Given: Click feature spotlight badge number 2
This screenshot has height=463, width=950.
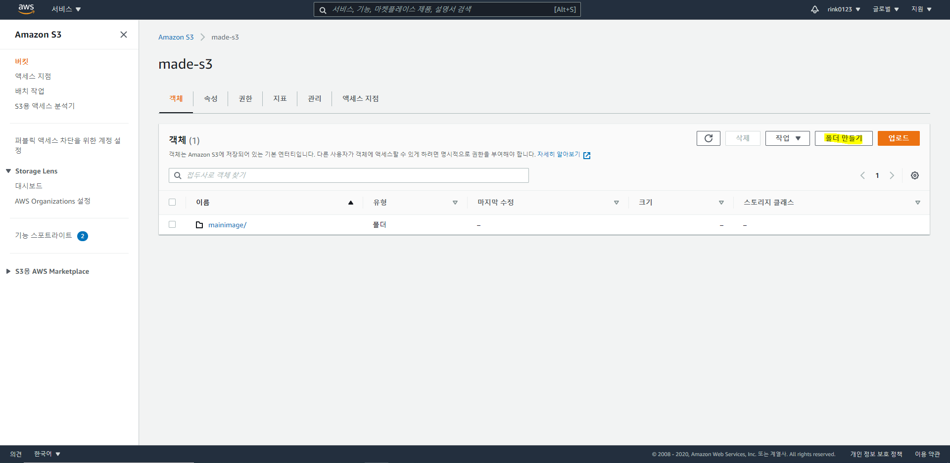Looking at the screenshot, I should point(83,236).
